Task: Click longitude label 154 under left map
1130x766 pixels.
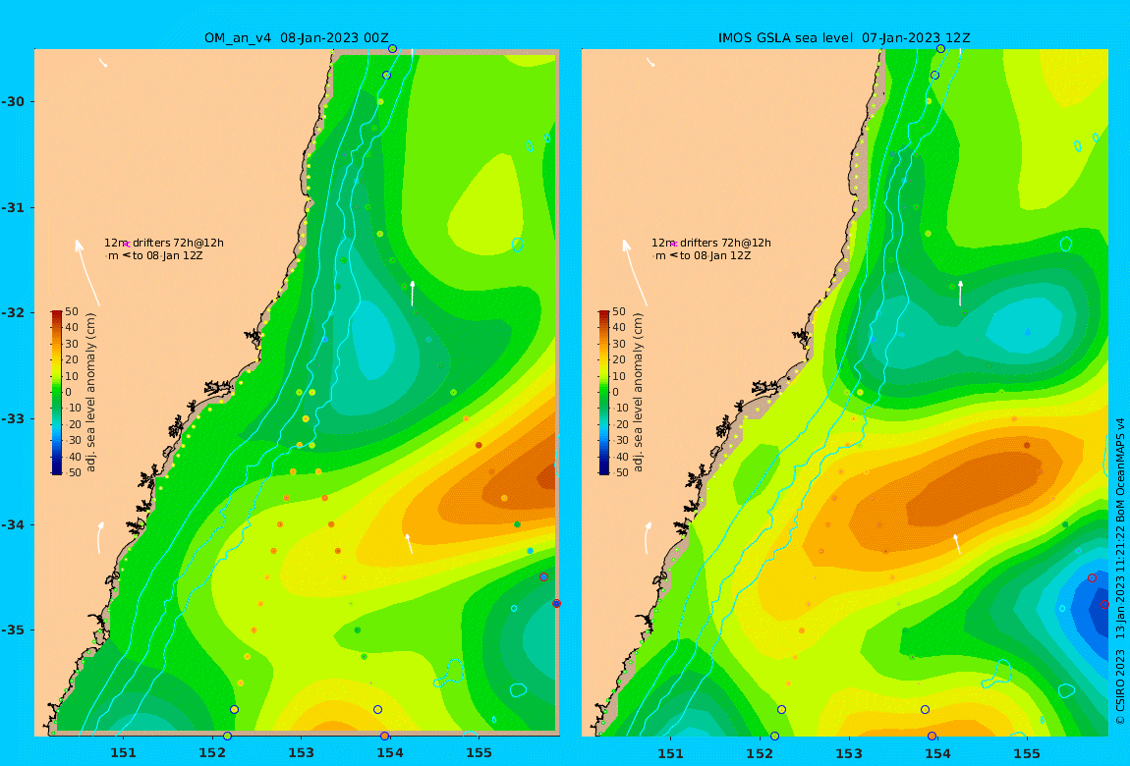Action: [390, 753]
